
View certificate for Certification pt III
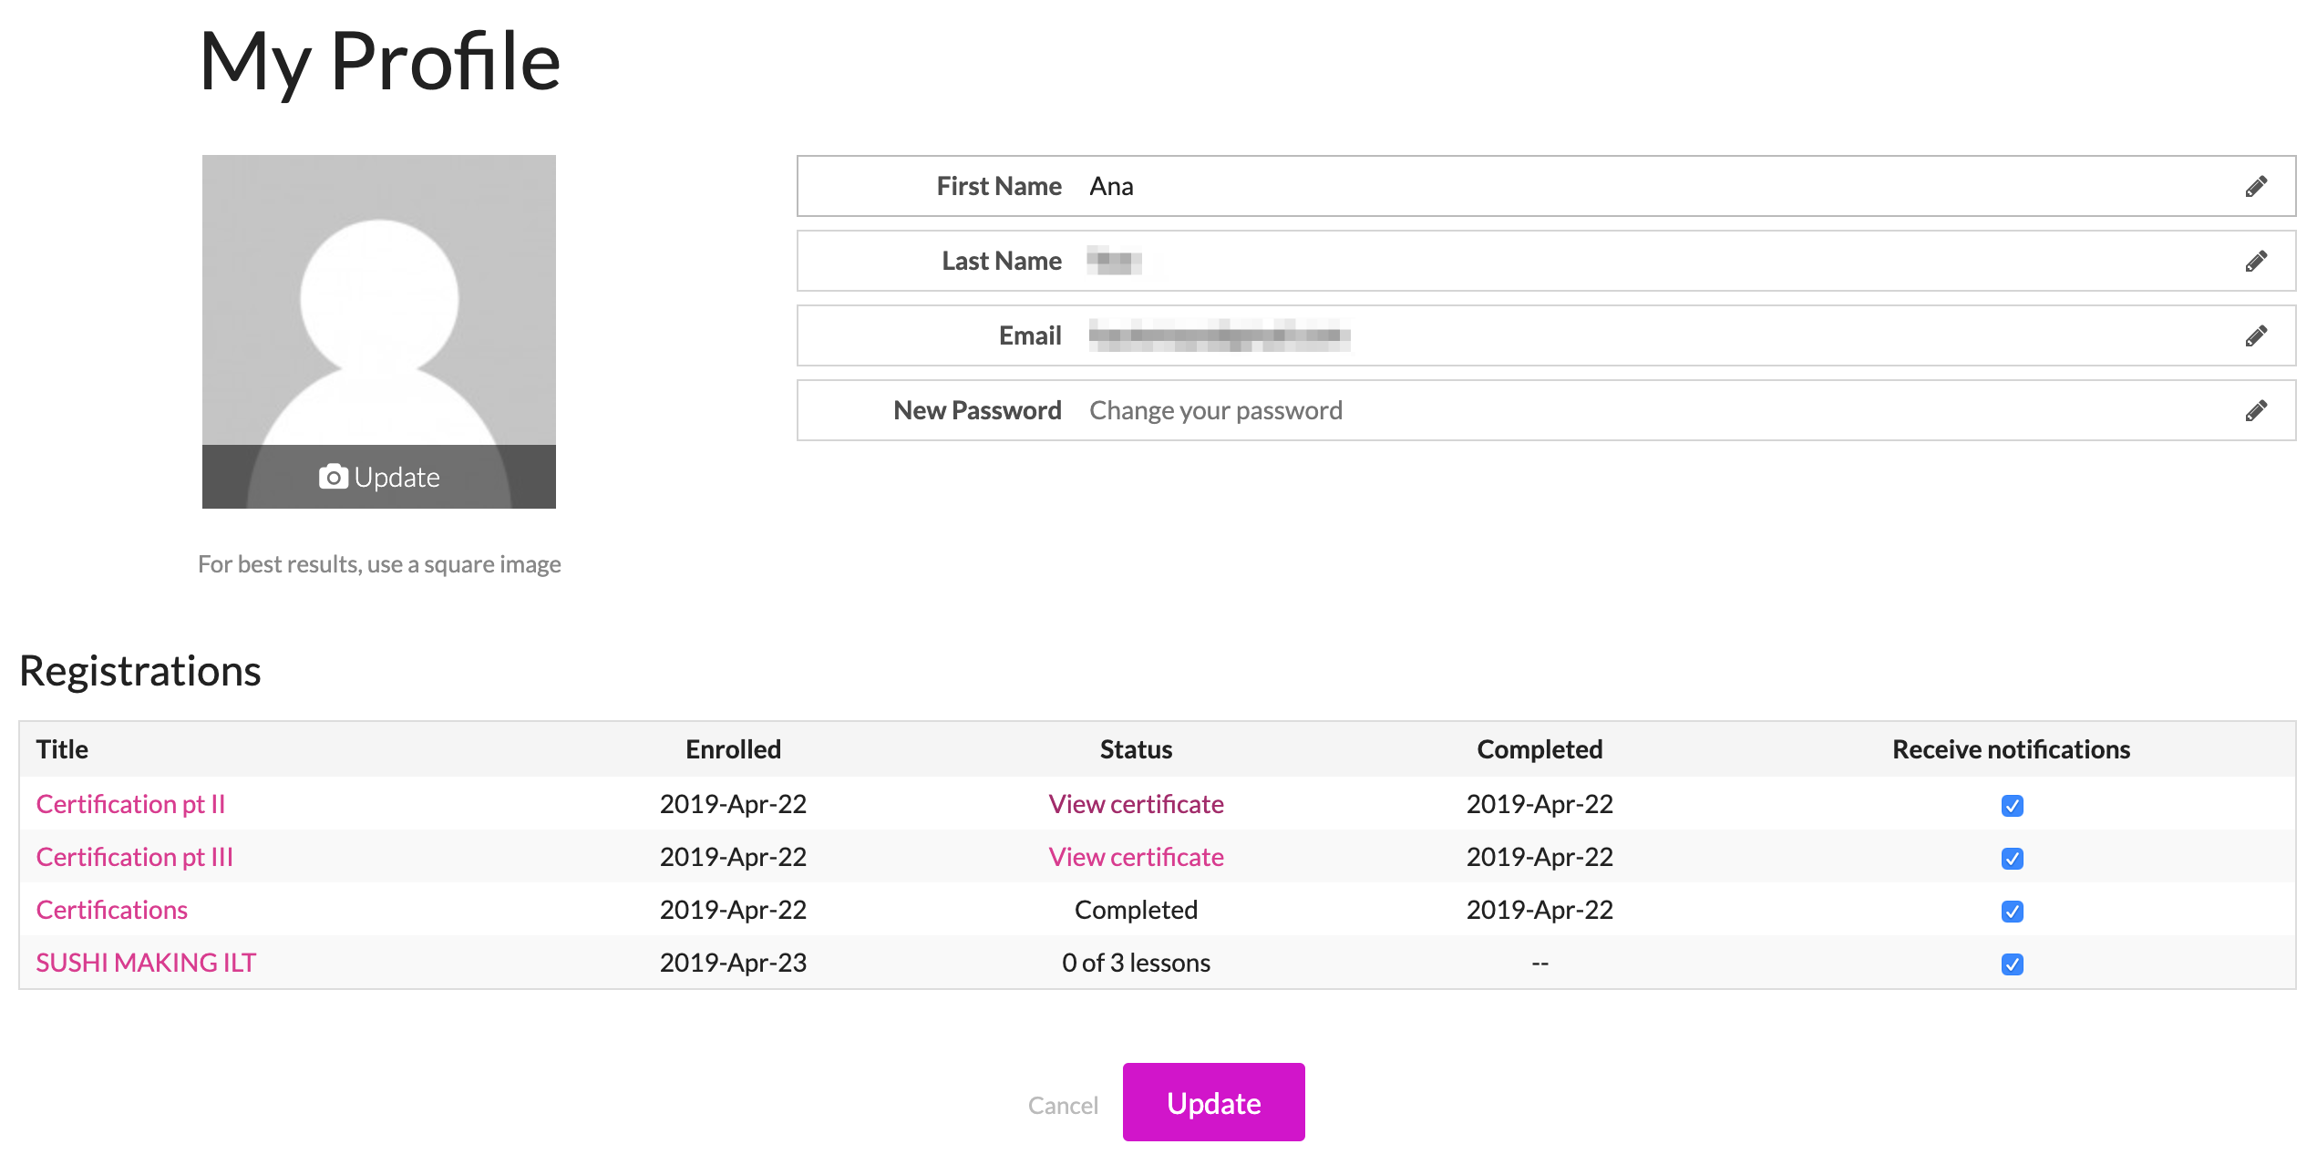point(1136,857)
